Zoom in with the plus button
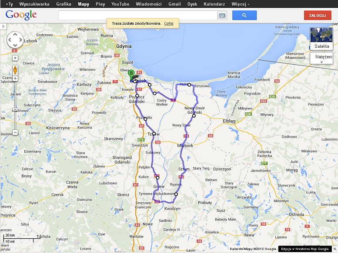Image resolution: width=338 pixels, height=253 pixels. pos(15,79)
